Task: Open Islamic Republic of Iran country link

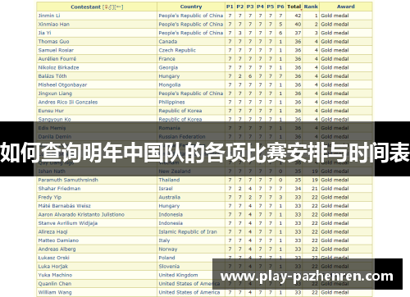Action: point(188,232)
